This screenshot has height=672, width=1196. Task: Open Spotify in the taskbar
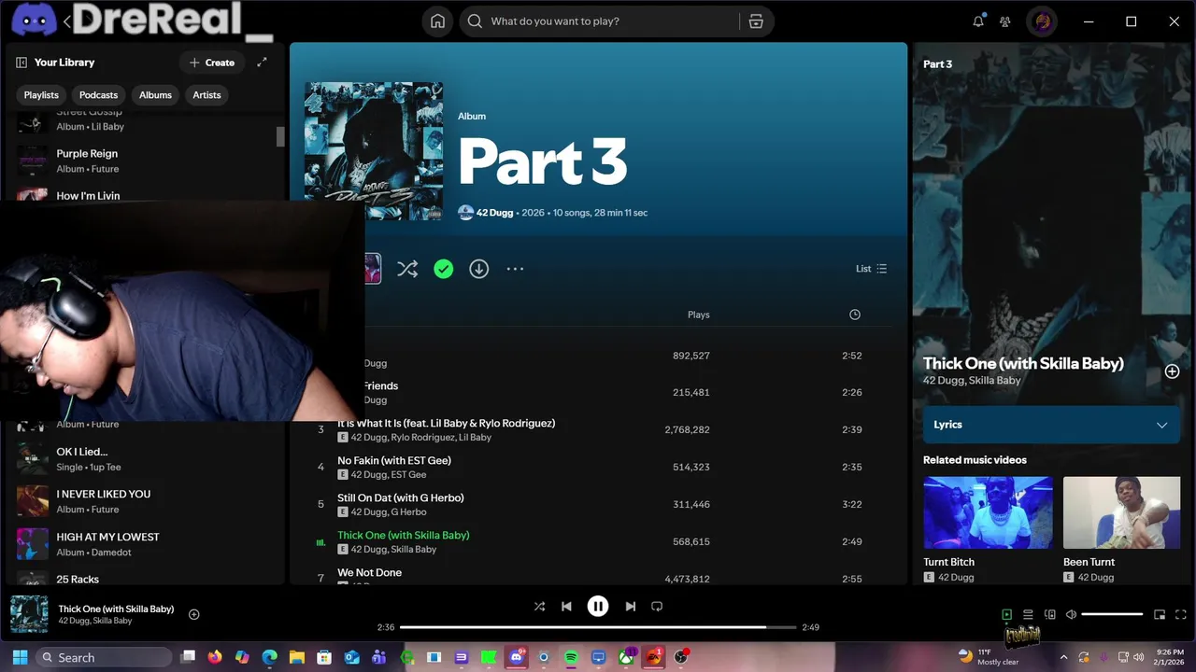[571, 657]
